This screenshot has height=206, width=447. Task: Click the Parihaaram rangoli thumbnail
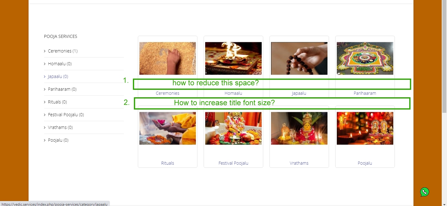(x=365, y=58)
